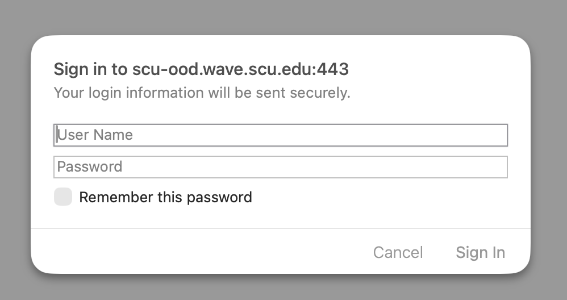The height and width of the screenshot is (300, 567).
Task: Cancel the sign-in dialog
Action: point(398,252)
